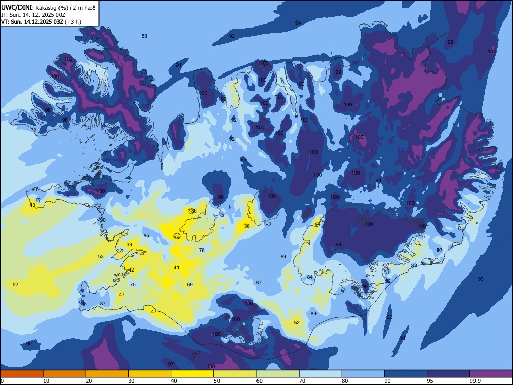Select the dark navy 95–99.9 legend swatch
The height and width of the screenshot is (385, 513).
click(x=448, y=374)
